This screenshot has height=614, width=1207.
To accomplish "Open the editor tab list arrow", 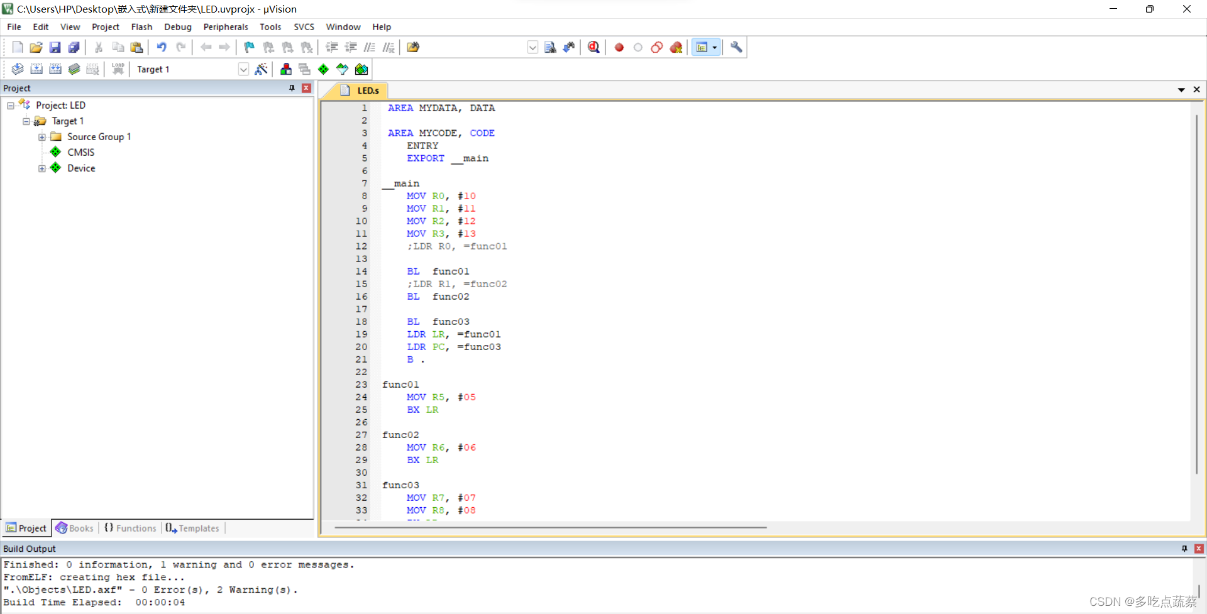I will coord(1181,90).
